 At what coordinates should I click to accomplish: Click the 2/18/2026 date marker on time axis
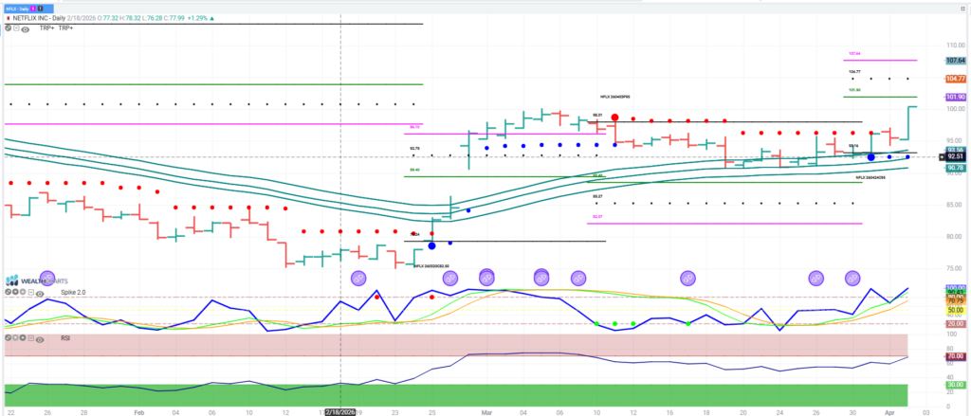[340, 412]
